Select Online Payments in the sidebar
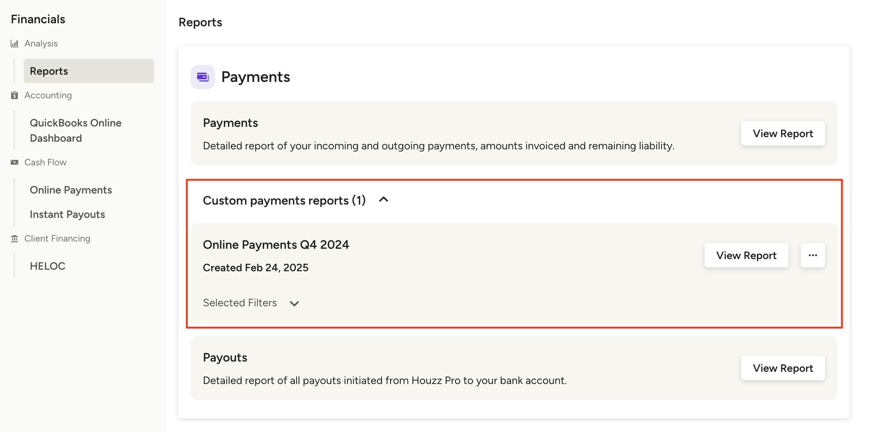Screen dimensions: 877x432 coord(71,190)
